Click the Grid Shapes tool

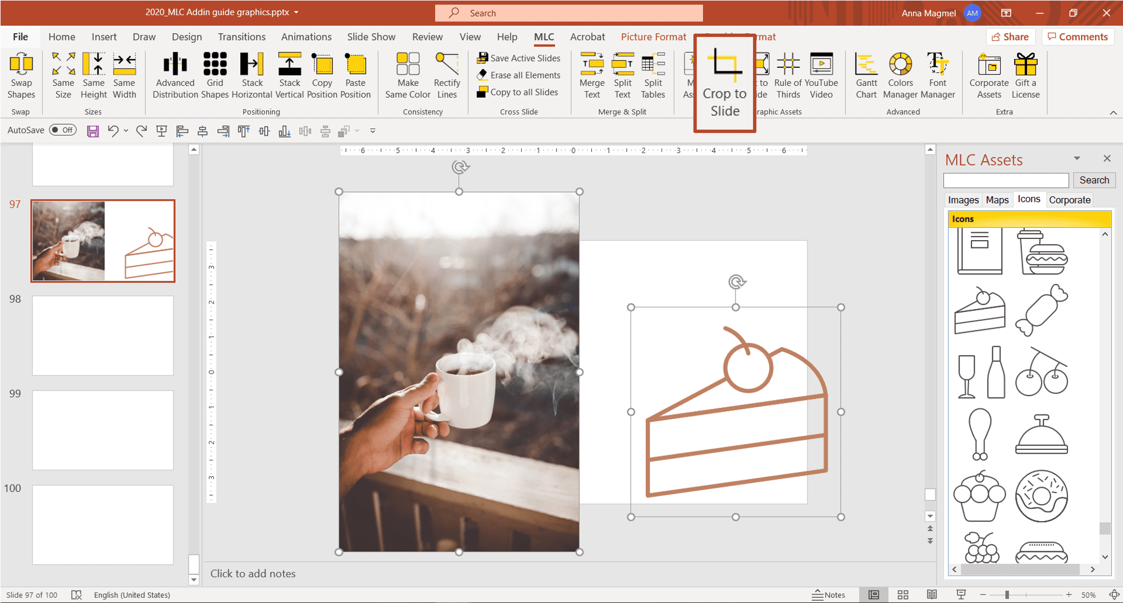click(215, 76)
